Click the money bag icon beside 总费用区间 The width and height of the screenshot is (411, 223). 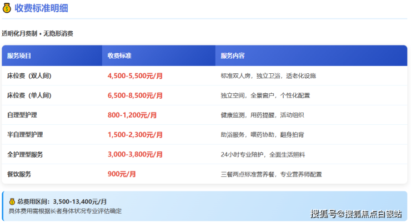point(12,202)
